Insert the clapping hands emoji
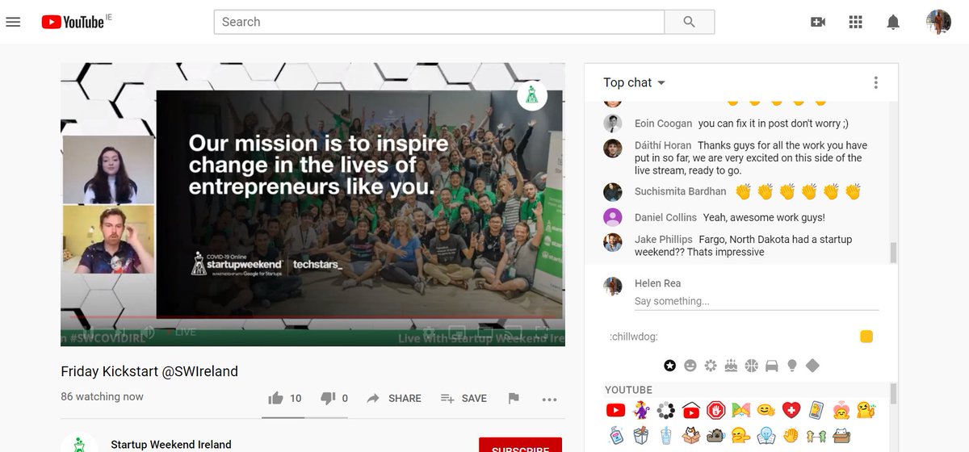969x452 pixels. [x=791, y=436]
